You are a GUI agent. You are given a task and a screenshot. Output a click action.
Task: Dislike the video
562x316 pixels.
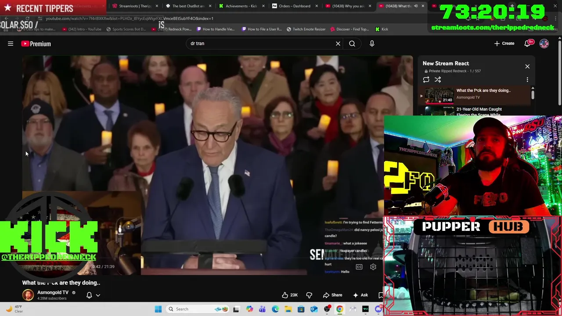(x=309, y=295)
